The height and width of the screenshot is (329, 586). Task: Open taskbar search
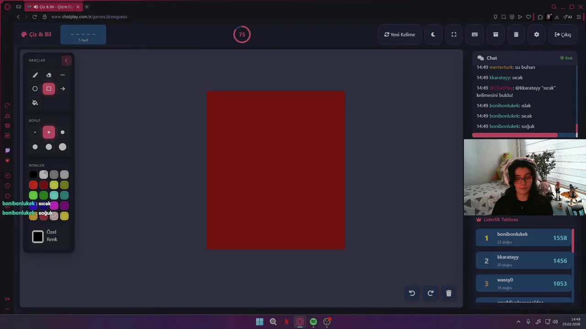point(273,322)
